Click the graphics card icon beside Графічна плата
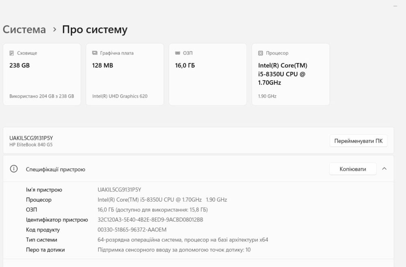This screenshot has width=406, height=267. coord(95,53)
